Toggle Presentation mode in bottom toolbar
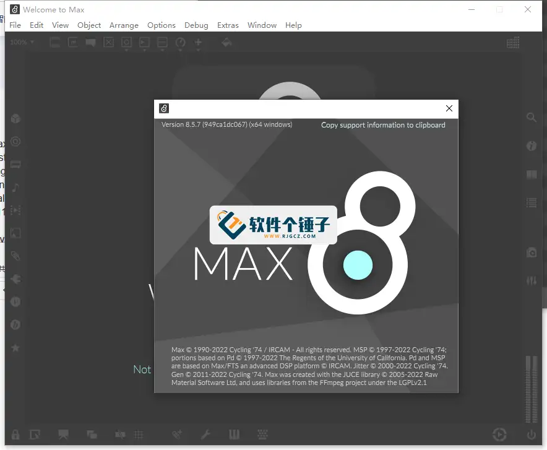The image size is (547, 450). pos(64,435)
